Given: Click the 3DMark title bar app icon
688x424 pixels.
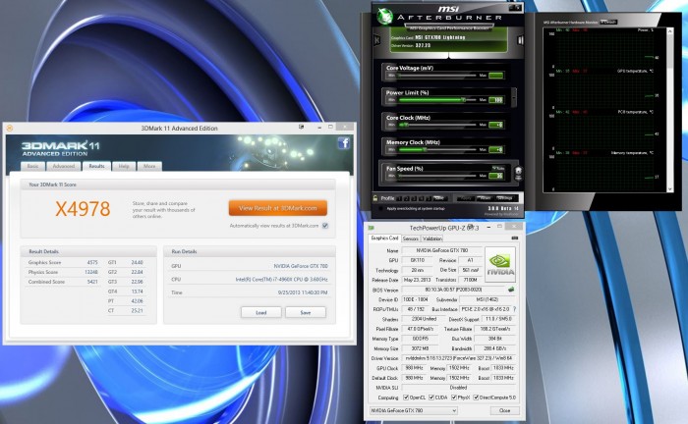Looking at the screenshot, I should (10, 128).
